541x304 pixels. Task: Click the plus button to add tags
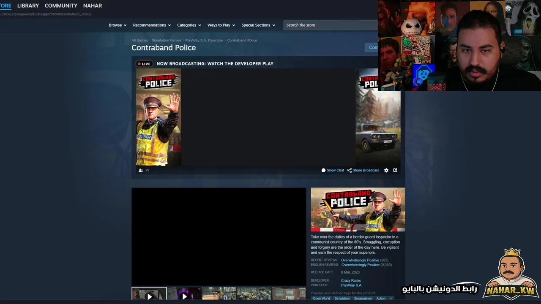pyautogui.click(x=391, y=299)
